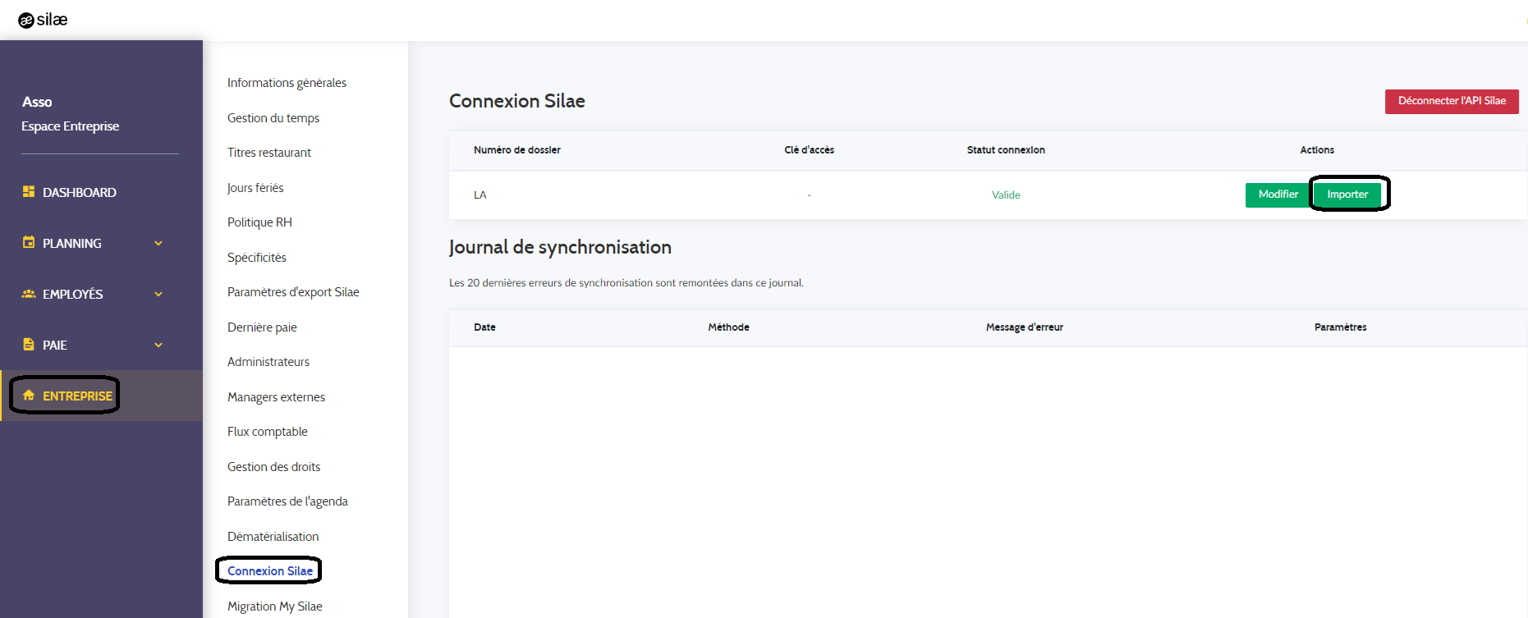Open Informations générales settings

pyautogui.click(x=287, y=83)
